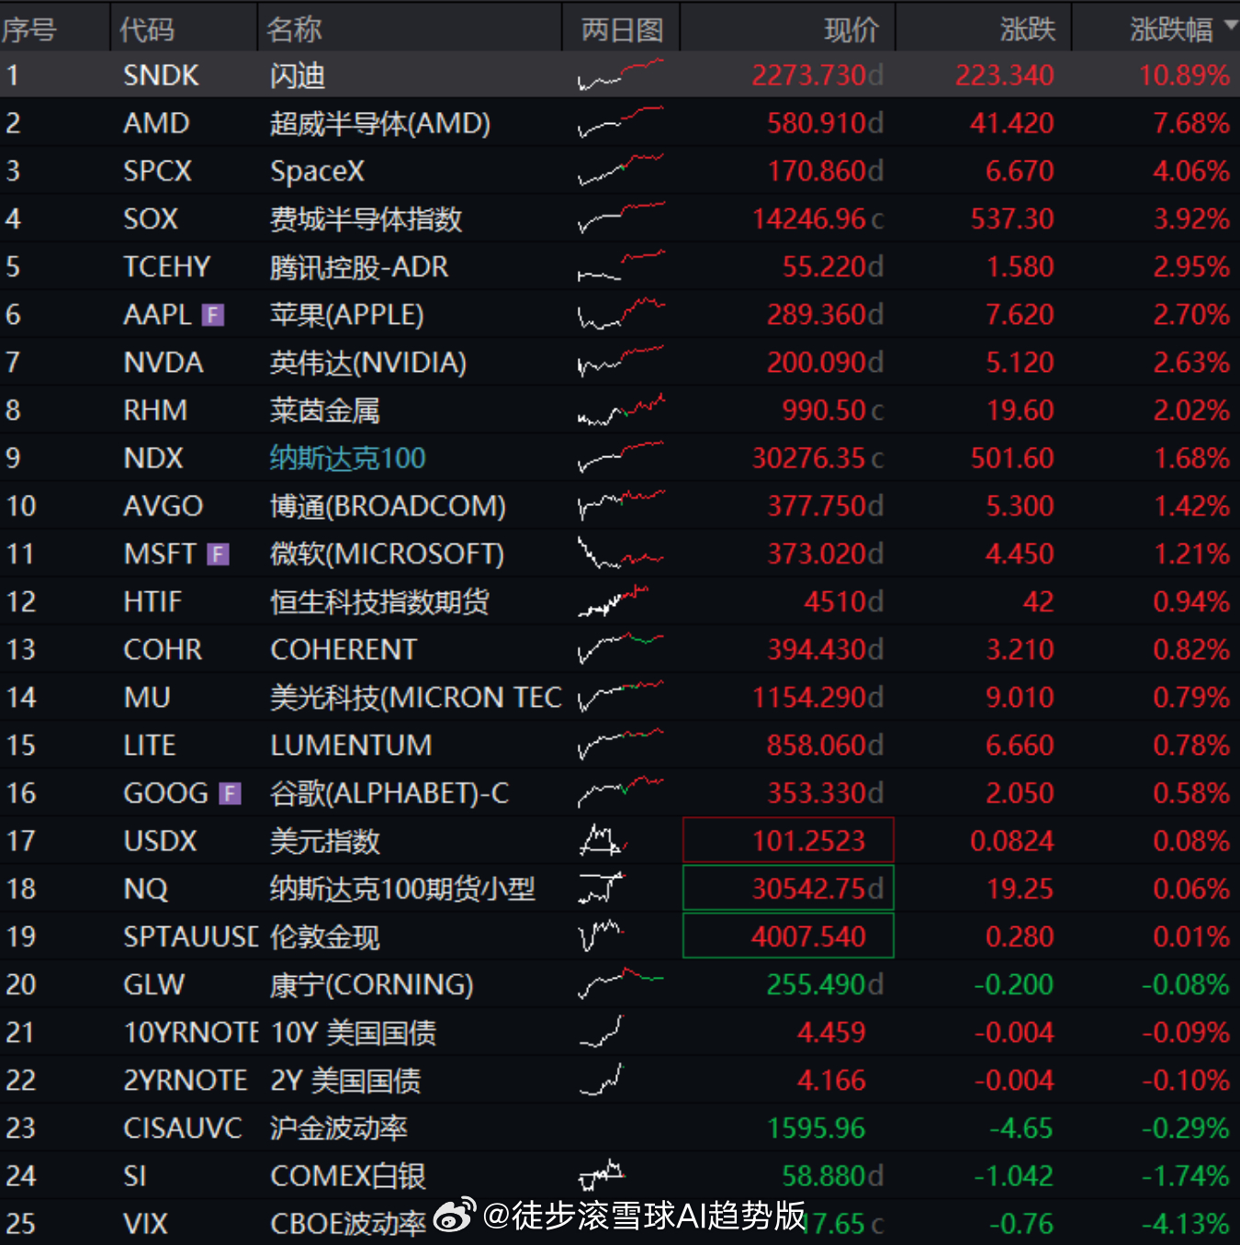Click the 1595.96 price of CISAUVC

816,1127
